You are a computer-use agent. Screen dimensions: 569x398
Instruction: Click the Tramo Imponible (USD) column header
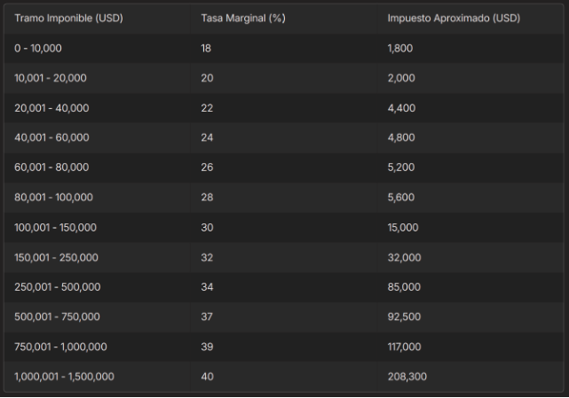point(68,19)
